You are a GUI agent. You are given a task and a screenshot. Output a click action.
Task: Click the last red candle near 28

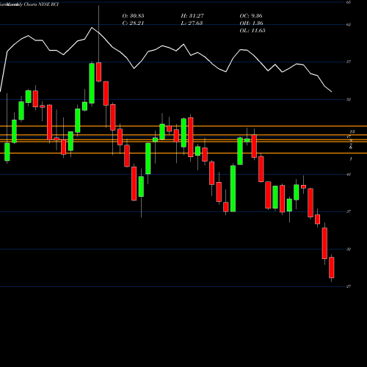332,268
